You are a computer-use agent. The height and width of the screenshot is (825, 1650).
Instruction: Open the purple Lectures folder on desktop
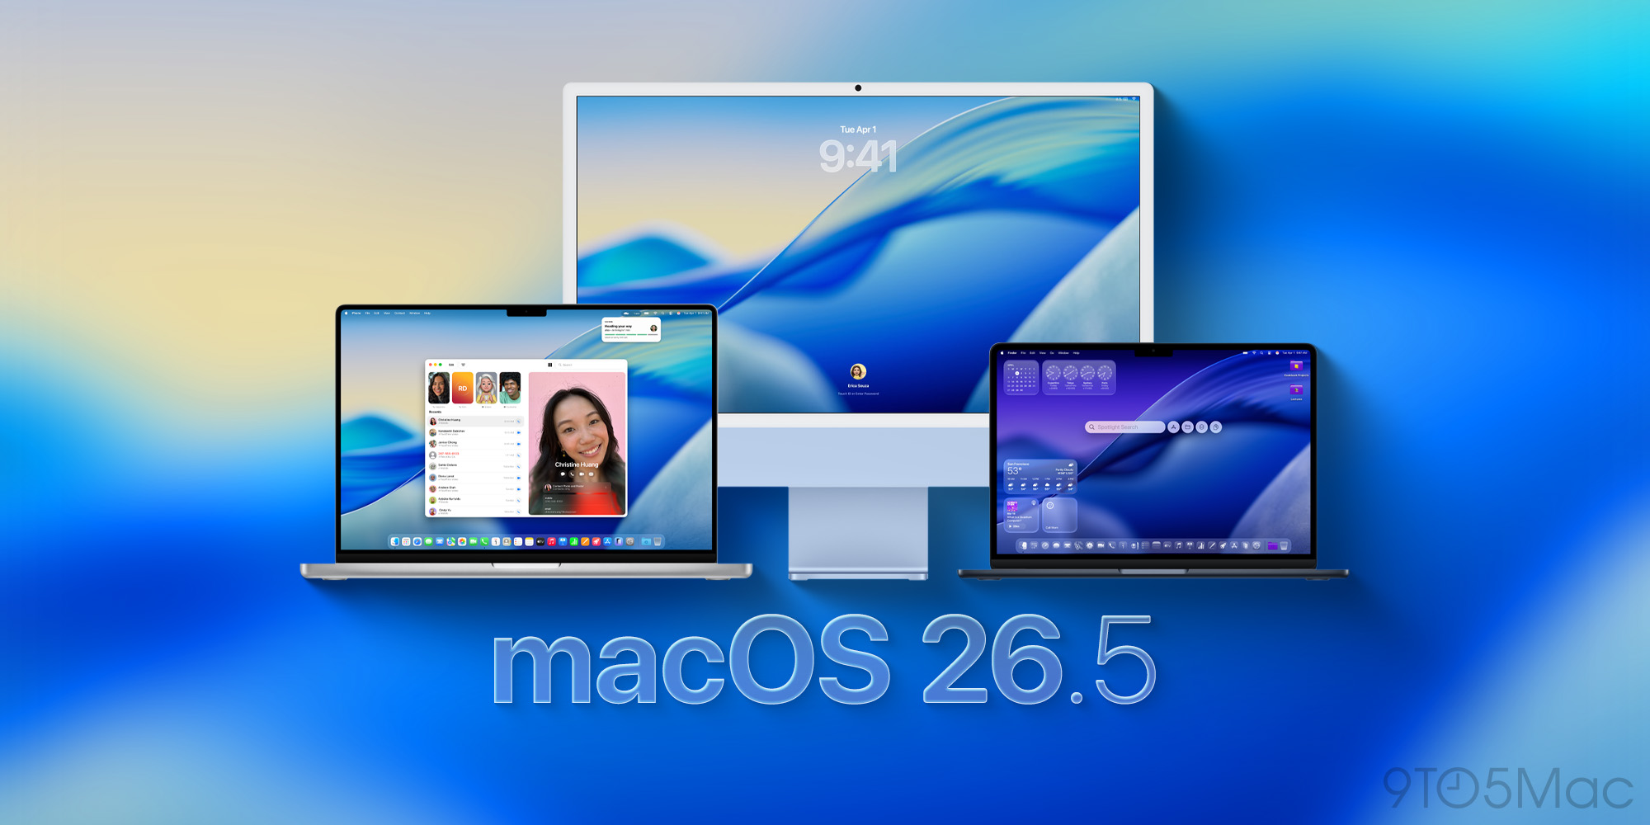(1296, 391)
